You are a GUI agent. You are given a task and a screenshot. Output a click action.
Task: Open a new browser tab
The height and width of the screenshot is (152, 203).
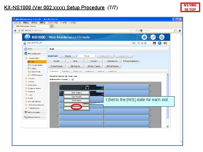pyautogui.click(x=52, y=26)
